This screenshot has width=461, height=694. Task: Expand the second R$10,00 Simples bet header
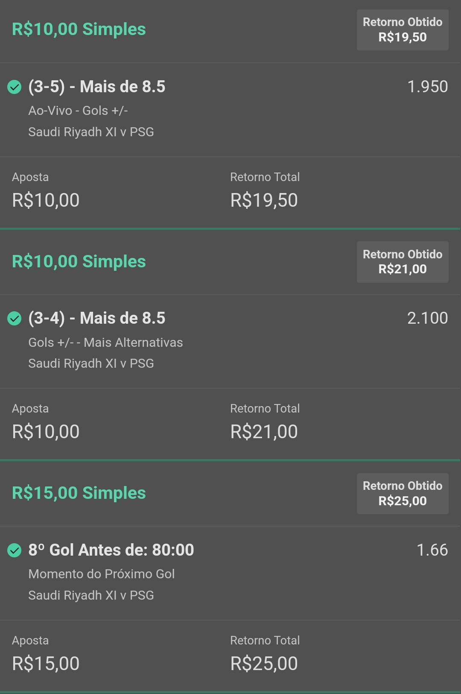click(79, 261)
